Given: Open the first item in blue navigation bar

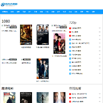Looking at the screenshot, I should pyautogui.click(x=5, y=12).
